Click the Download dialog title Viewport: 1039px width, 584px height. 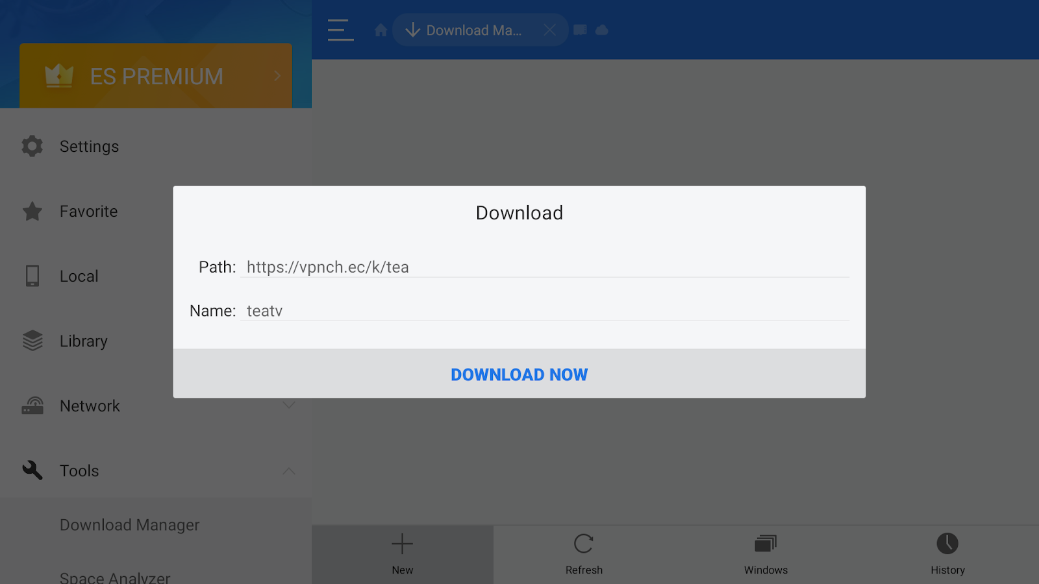point(519,213)
